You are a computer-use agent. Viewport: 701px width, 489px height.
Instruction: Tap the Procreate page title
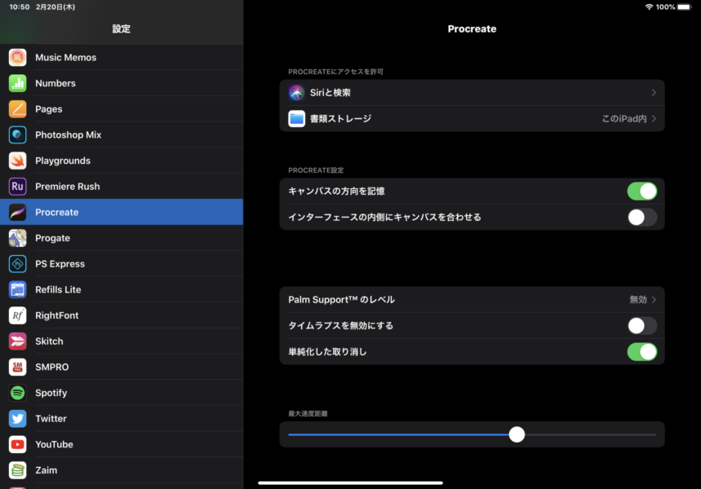[473, 29]
